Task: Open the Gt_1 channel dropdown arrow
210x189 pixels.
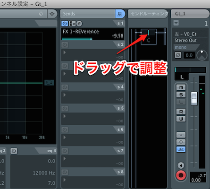Action: click(x=176, y=23)
